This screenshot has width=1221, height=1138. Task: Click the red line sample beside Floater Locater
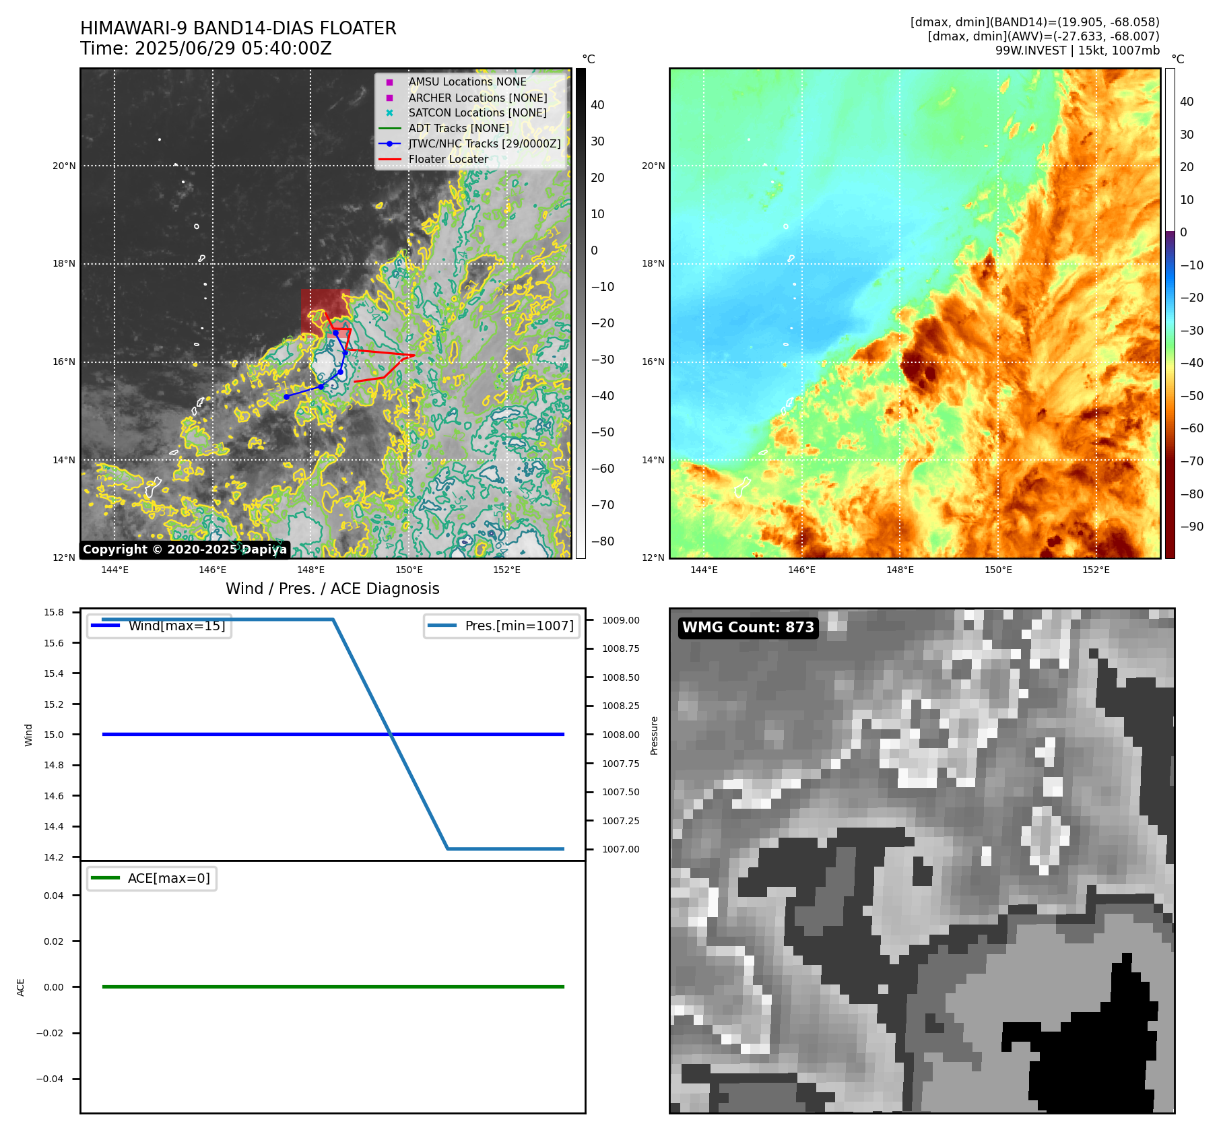tap(389, 160)
